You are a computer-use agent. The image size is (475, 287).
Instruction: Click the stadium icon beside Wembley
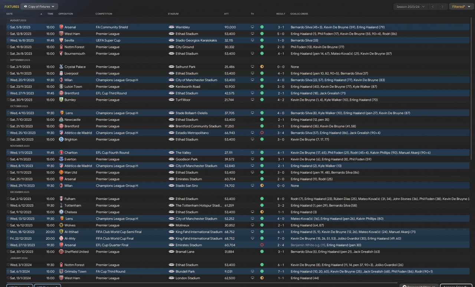tap(171, 27)
